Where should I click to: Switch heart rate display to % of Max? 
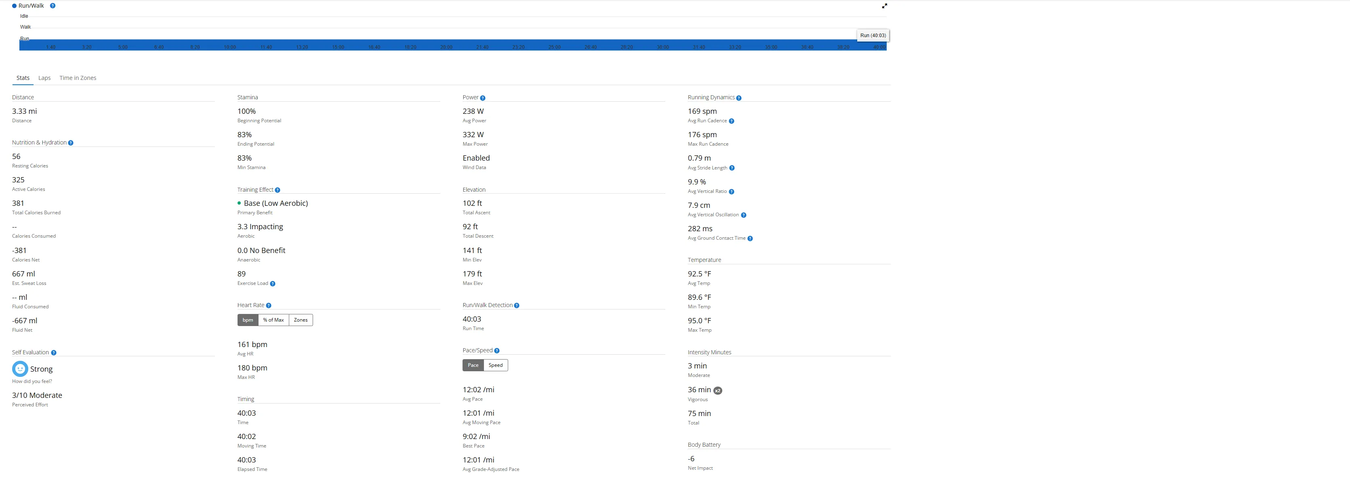pyautogui.click(x=273, y=320)
